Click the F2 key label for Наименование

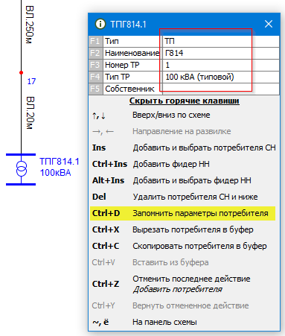click(x=95, y=53)
